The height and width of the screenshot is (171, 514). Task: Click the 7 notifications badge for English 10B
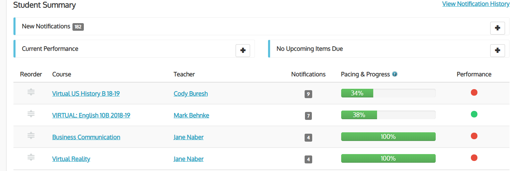[x=308, y=116]
